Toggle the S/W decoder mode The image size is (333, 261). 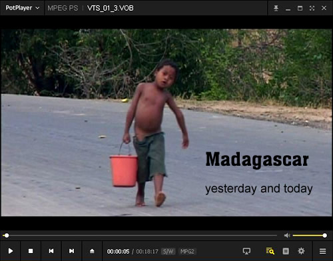(168, 252)
